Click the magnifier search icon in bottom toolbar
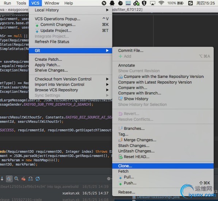 [x=16, y=179]
